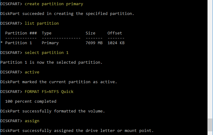Click 'DiskPart marked the current partition as active.'

coord(59,82)
